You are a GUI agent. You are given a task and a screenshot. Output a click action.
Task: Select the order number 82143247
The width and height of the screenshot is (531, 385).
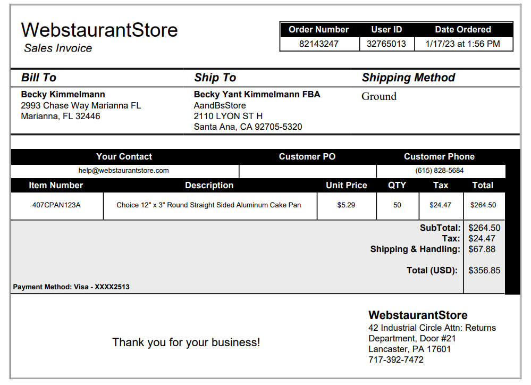[x=319, y=44]
